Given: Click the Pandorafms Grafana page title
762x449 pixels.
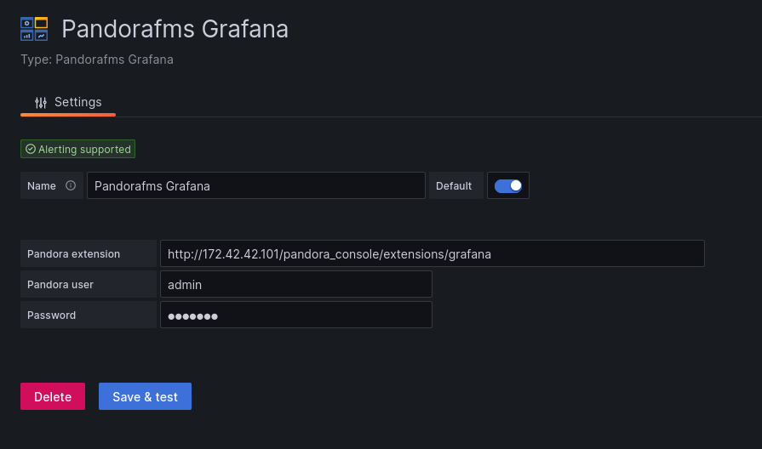Looking at the screenshot, I should click(x=175, y=29).
